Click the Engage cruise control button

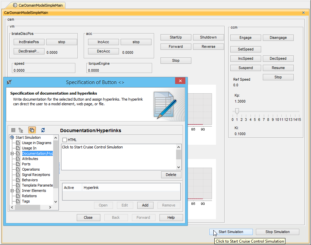245,38
